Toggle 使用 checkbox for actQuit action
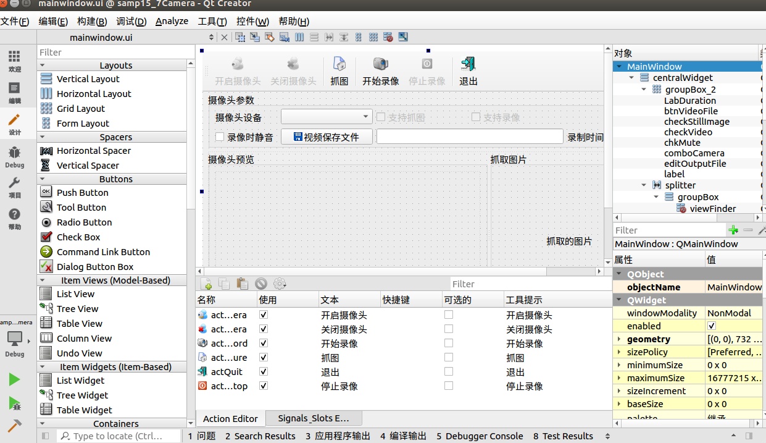 264,371
